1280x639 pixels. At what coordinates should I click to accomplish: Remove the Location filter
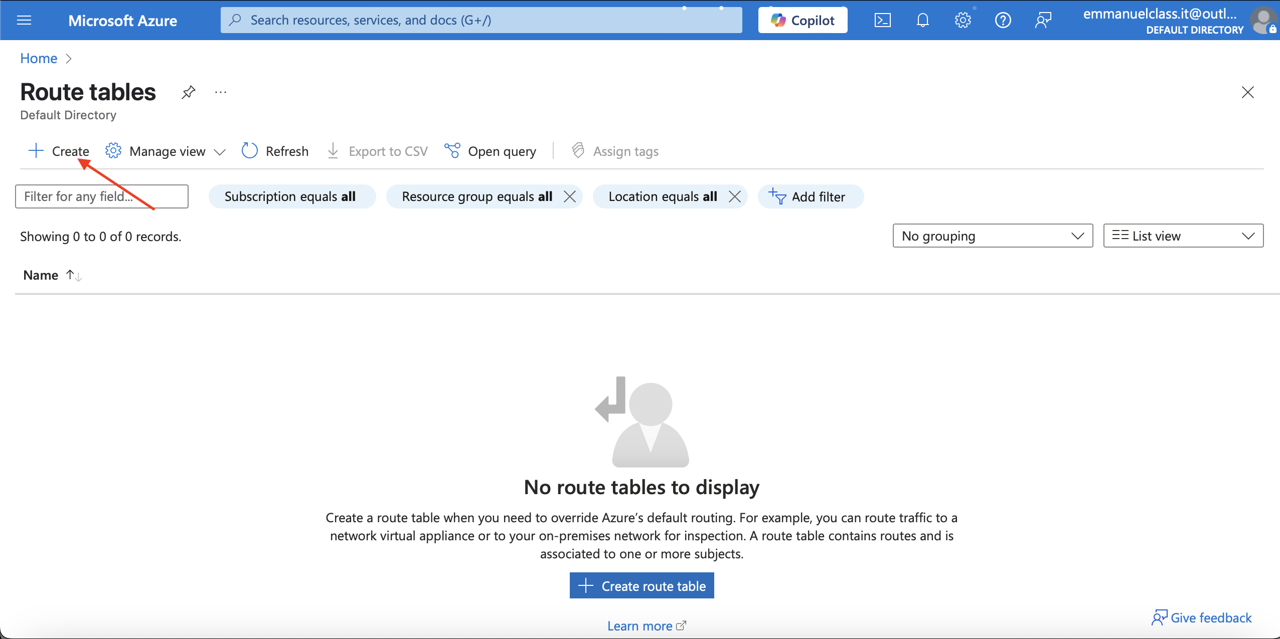click(734, 196)
